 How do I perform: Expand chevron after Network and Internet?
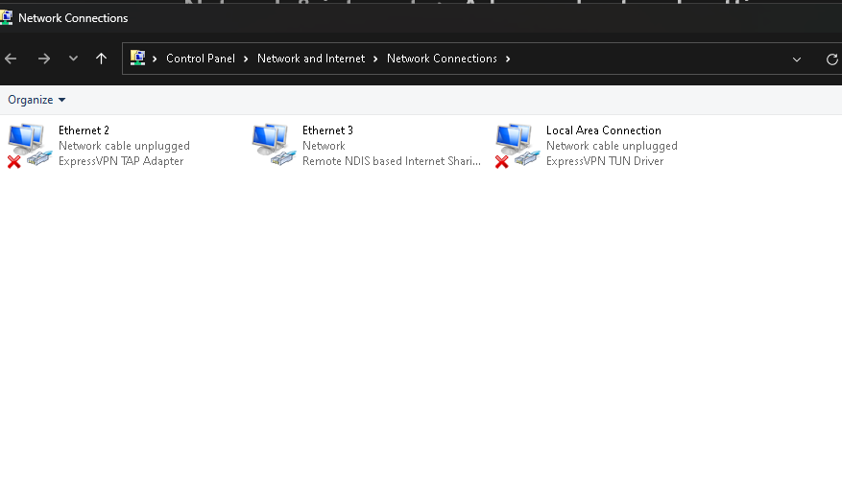(375, 59)
